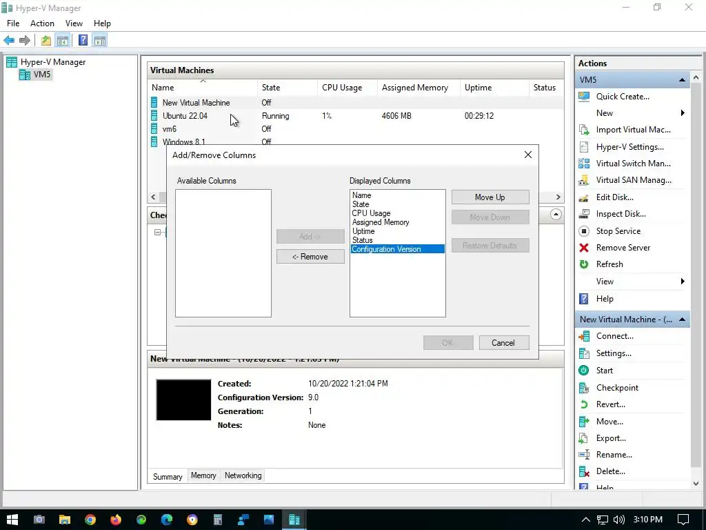Select the Ubuntu 22.04 virtual machine row
This screenshot has height=530, width=706.
[356, 116]
